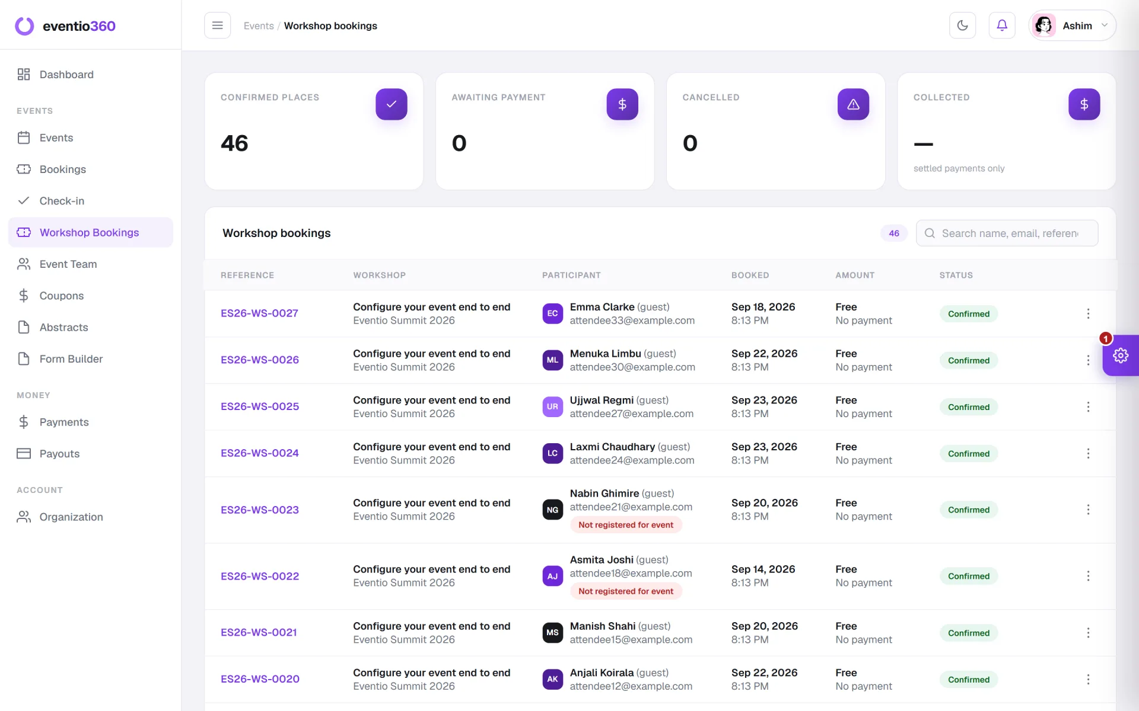
Task: Click the Confirmed status badge for ES26-WS-0021
Action: coord(968,633)
